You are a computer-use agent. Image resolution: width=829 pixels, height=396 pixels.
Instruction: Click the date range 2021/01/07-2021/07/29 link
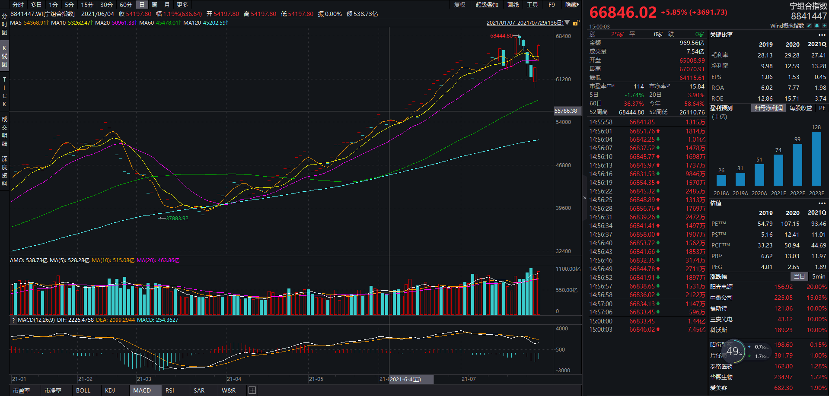525,23
